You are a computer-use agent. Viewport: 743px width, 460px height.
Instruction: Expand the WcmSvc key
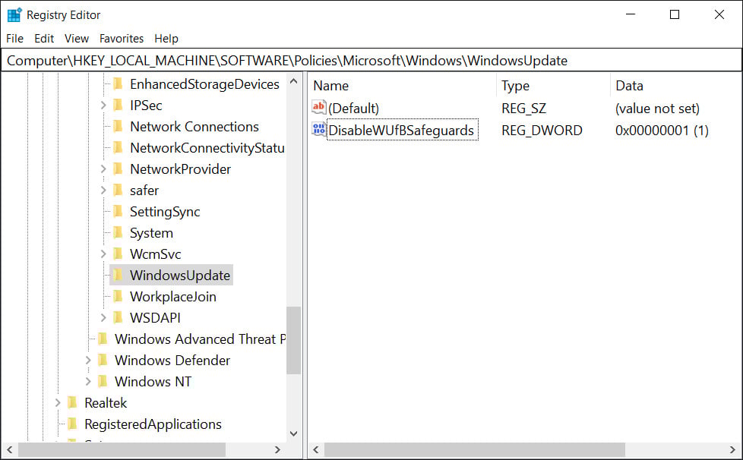103,254
